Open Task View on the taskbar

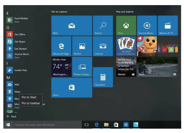87,125
